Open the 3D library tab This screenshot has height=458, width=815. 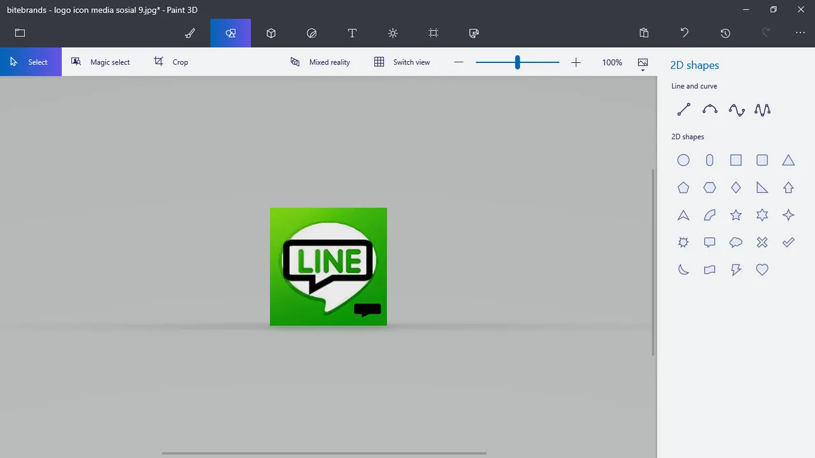[474, 33]
